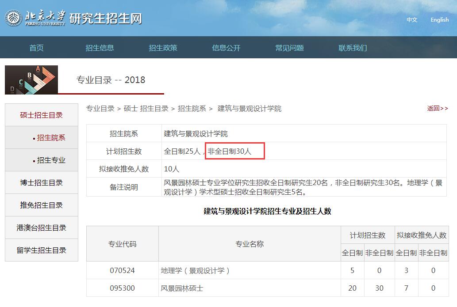Viewport: 457px width, 307px height.
Task: Go to 招生政策 in navigation bar
Action: point(163,48)
